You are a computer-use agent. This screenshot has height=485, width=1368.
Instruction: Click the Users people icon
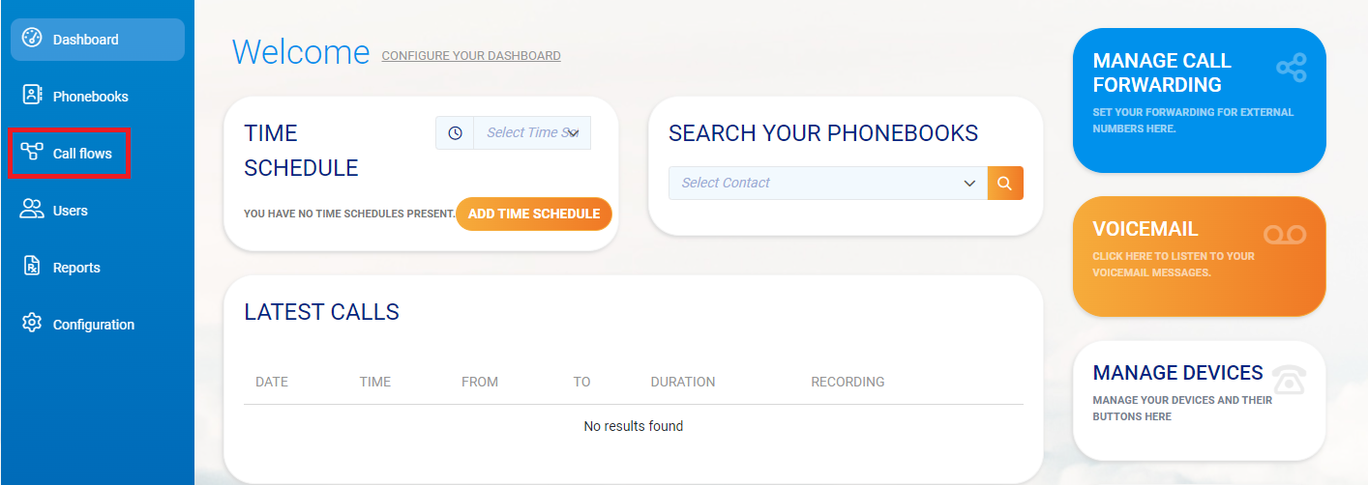(x=32, y=209)
